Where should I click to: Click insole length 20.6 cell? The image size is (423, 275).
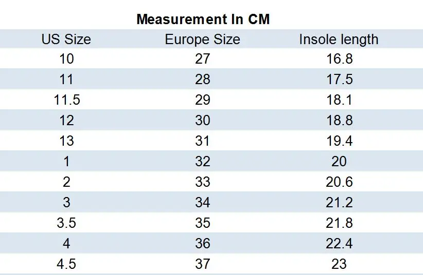click(x=339, y=182)
